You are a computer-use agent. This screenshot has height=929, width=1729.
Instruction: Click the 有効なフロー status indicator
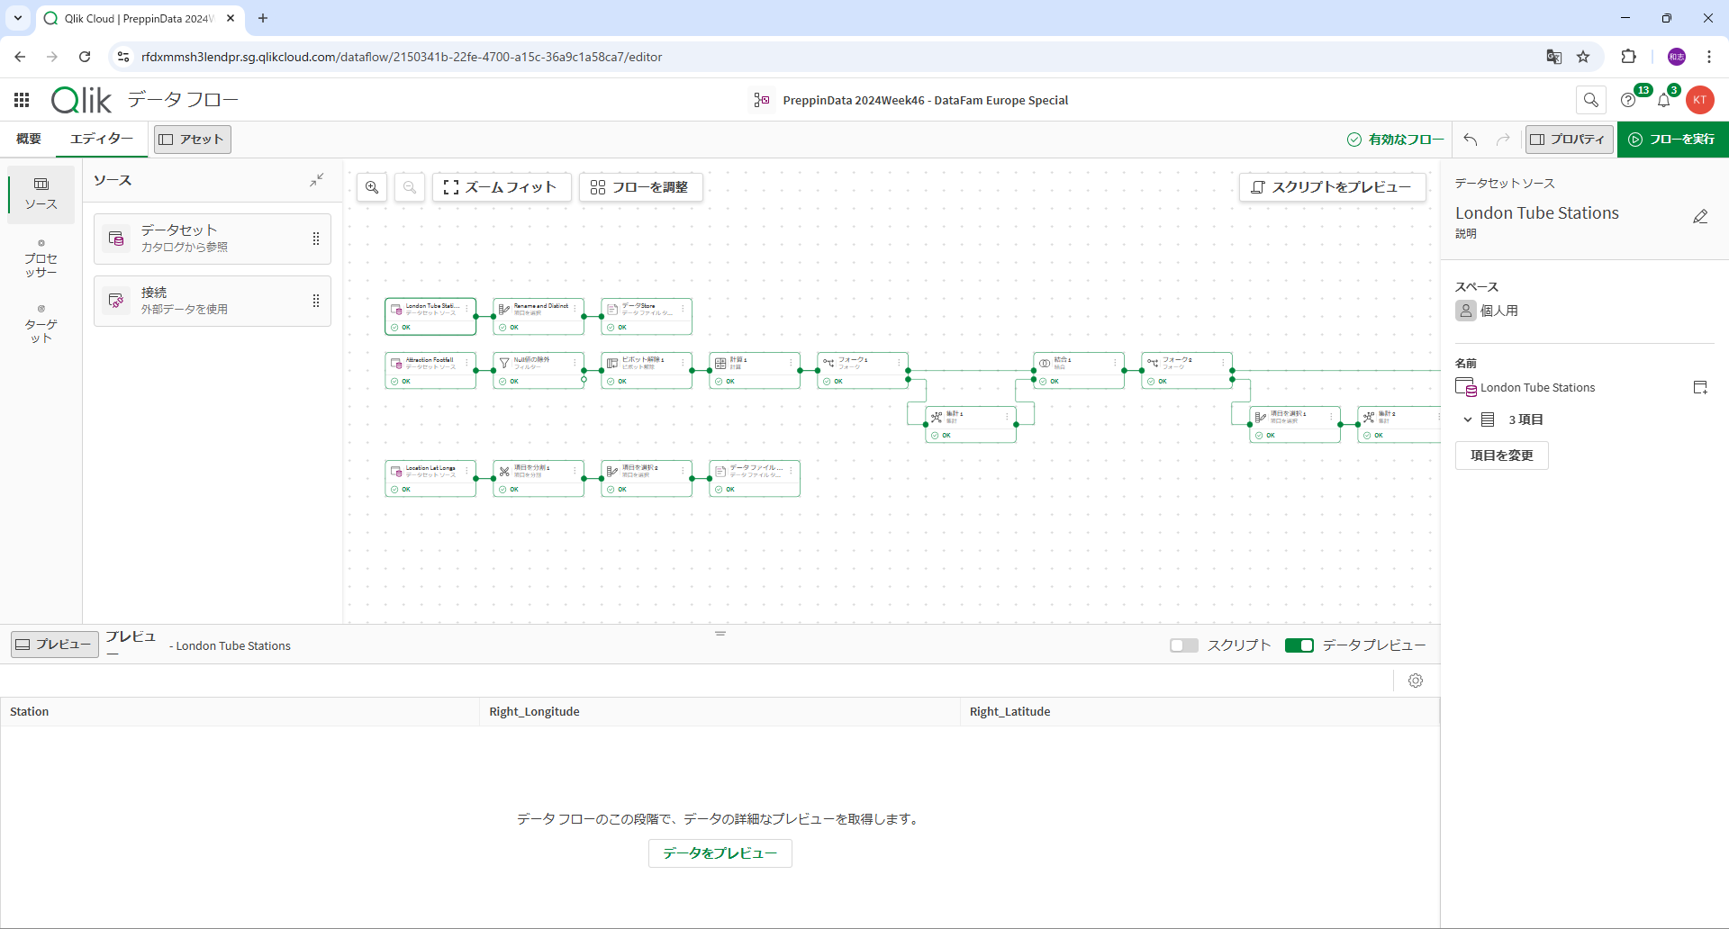coord(1396,140)
